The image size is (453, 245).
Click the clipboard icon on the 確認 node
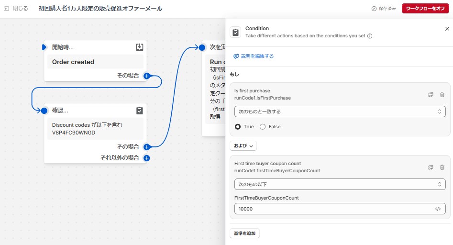click(x=140, y=111)
